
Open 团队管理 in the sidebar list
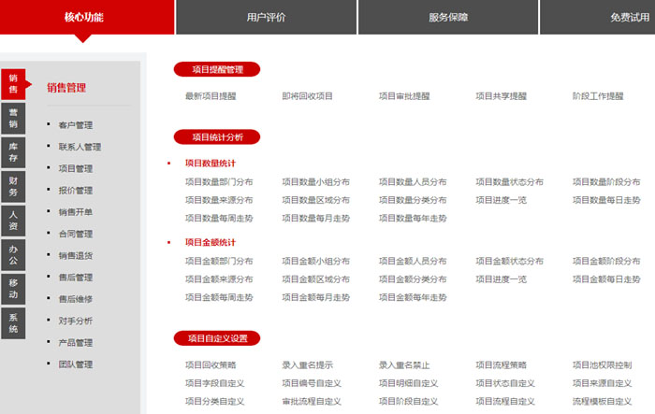75,364
